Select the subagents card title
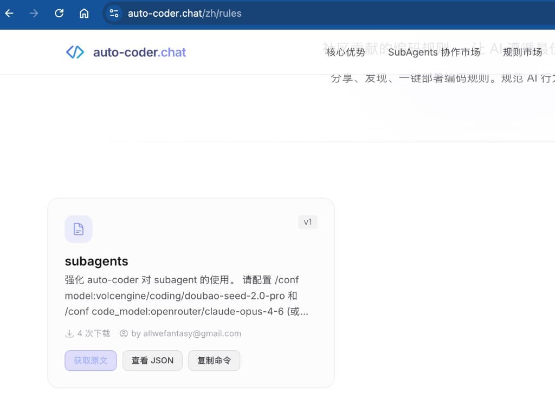 point(96,261)
